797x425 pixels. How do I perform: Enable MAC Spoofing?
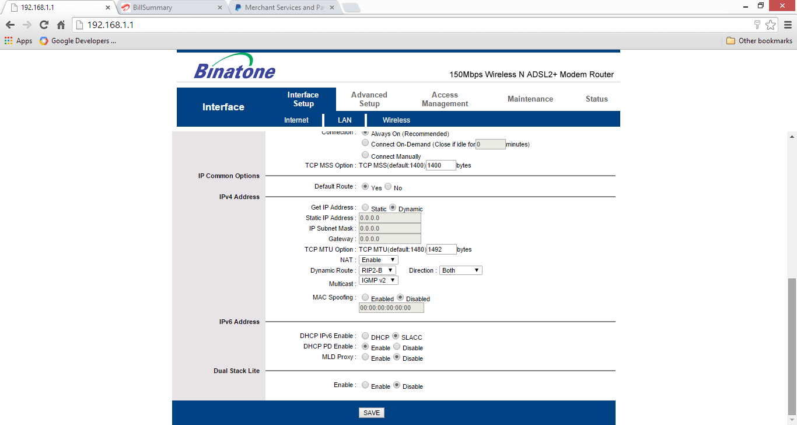click(365, 297)
